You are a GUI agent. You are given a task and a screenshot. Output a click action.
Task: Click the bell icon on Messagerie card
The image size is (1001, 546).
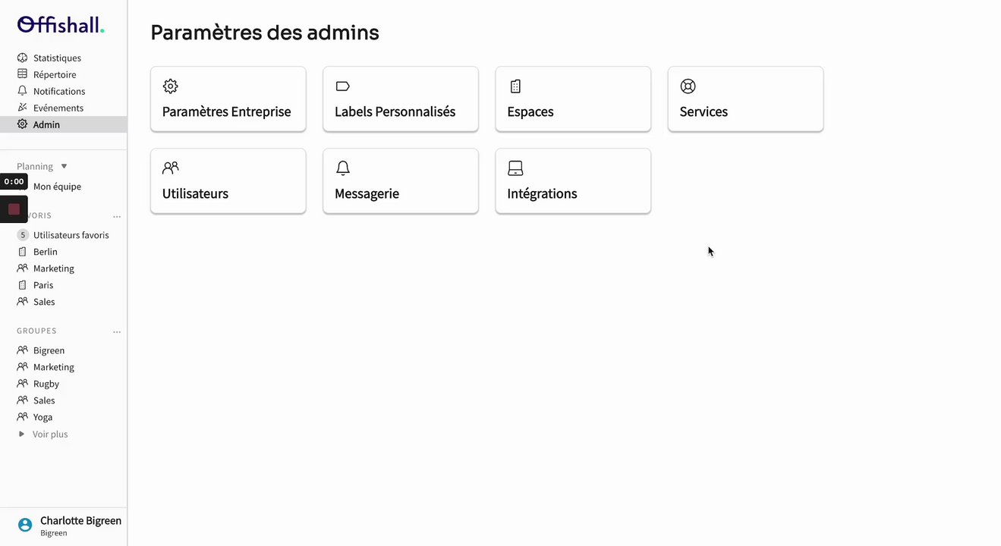pos(343,168)
